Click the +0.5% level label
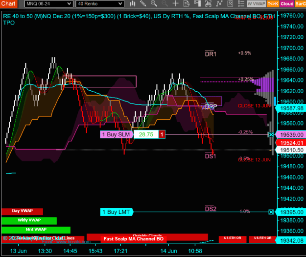The height and width of the screenshot is (257, 306). pyautogui.click(x=244, y=53)
